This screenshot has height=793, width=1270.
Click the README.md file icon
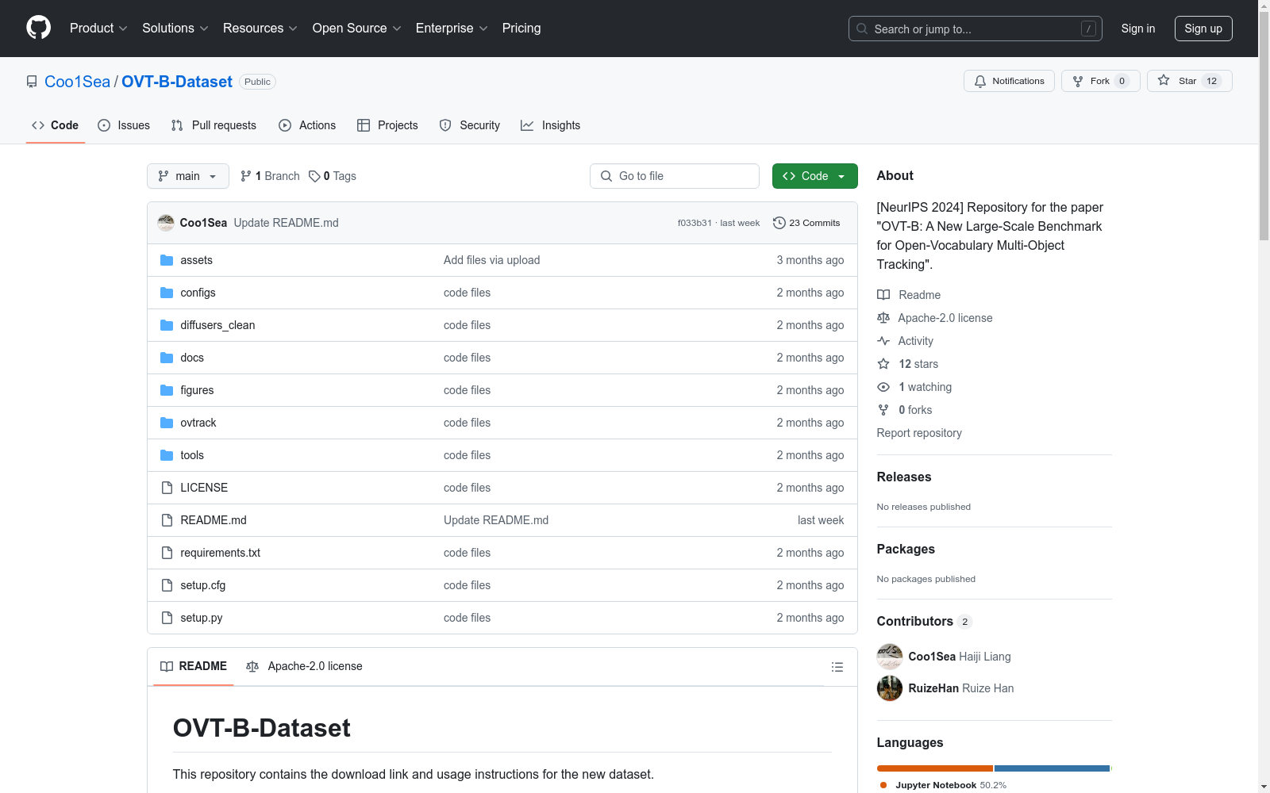coord(167,520)
